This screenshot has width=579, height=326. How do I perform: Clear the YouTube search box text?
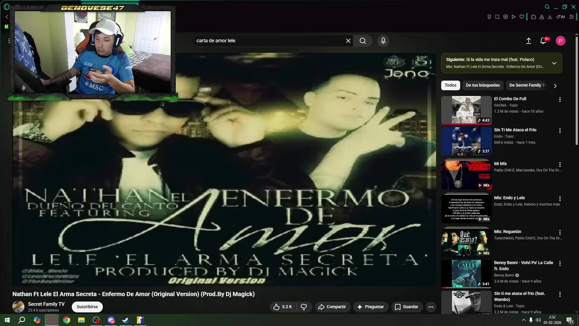click(348, 41)
